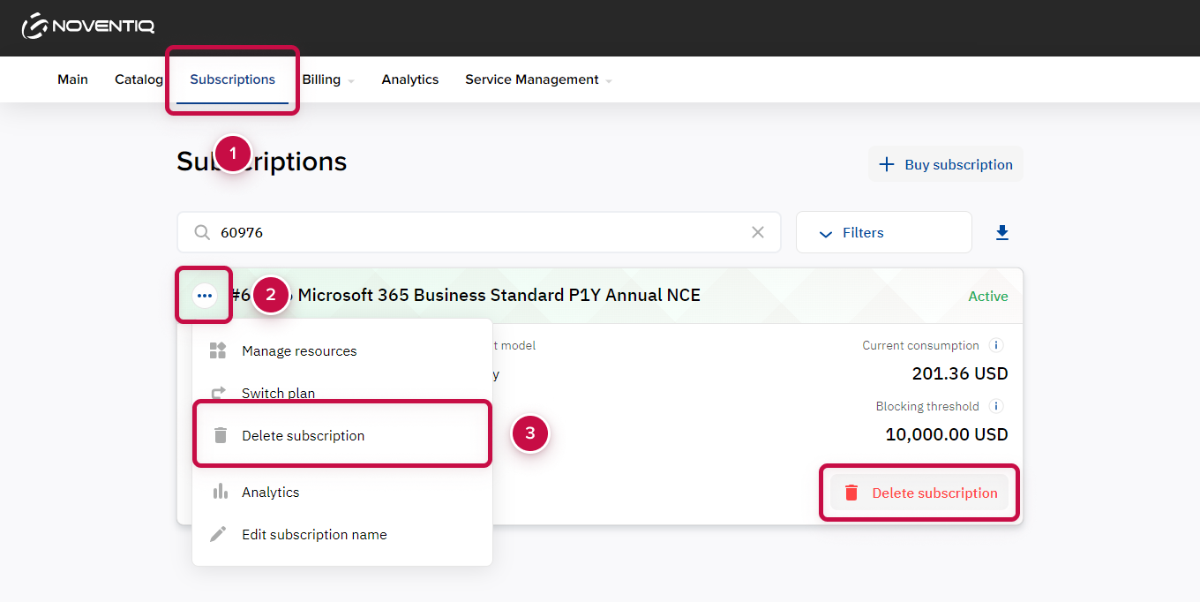Open the three-dot subscription actions menu
Image resolution: width=1200 pixels, height=602 pixels.
tap(205, 296)
